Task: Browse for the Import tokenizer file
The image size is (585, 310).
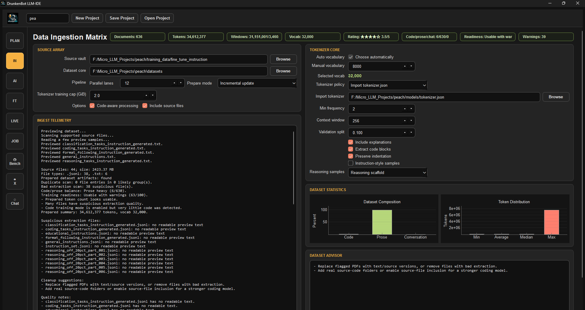Action: click(556, 97)
